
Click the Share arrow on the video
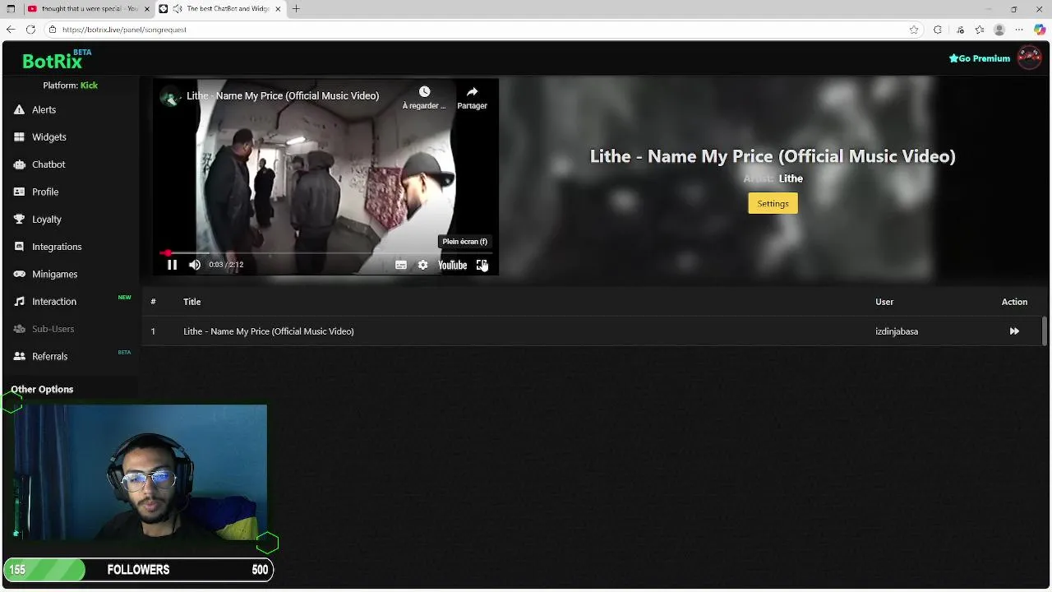[x=472, y=91]
